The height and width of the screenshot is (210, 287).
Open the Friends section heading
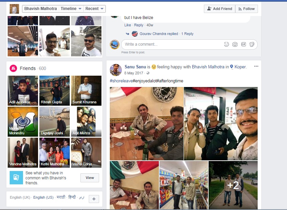tap(28, 68)
